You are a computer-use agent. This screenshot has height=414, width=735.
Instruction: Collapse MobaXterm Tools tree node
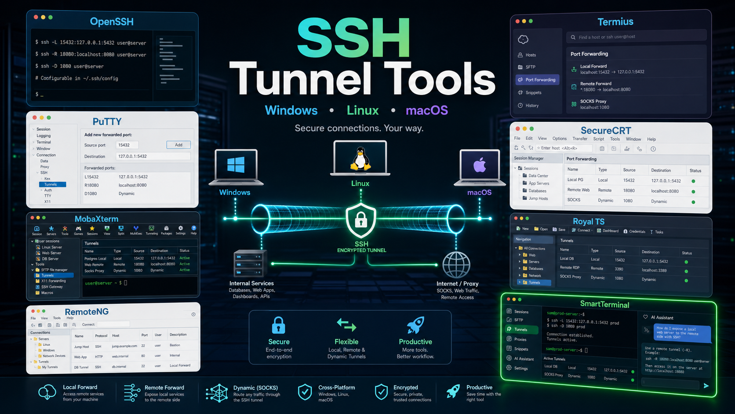[x=32, y=264]
